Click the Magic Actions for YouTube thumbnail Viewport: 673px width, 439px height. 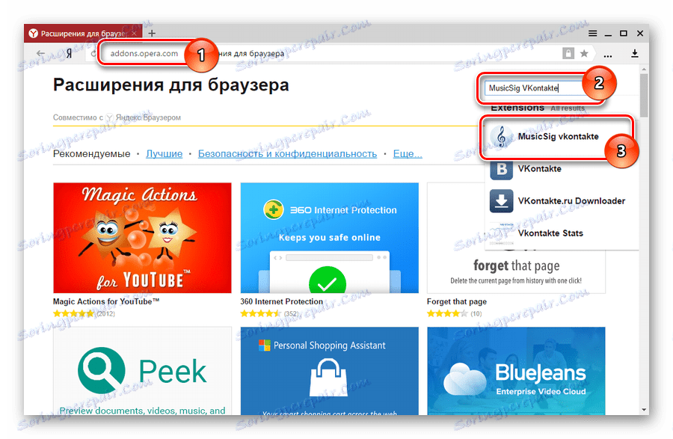click(142, 236)
